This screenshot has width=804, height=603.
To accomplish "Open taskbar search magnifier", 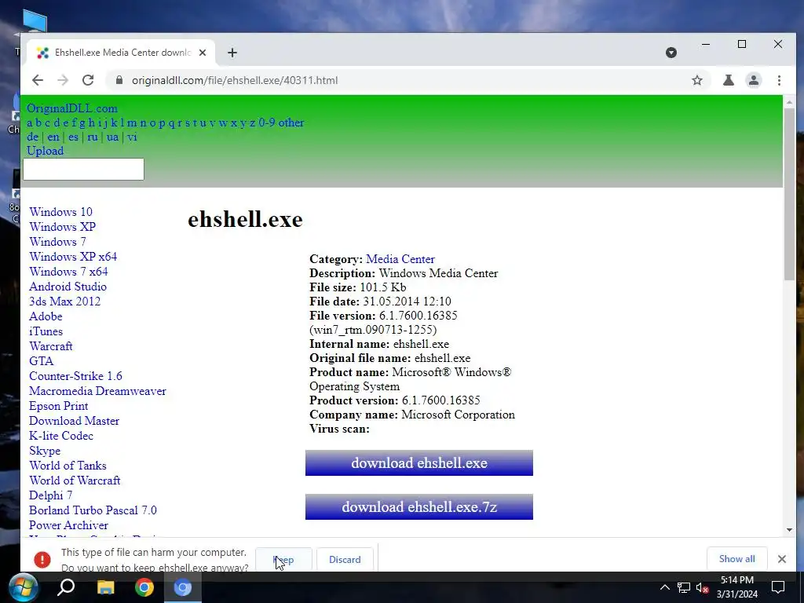I will 66,587.
